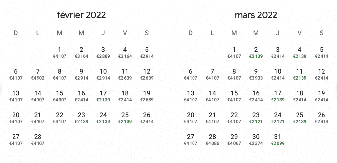This screenshot has width=337, height=163.
Task: Select February 23 green €2139 fare
Action: pyautogui.click(x=81, y=118)
